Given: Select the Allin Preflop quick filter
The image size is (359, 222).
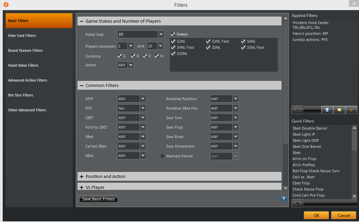Looking at the screenshot, I should (304, 164).
